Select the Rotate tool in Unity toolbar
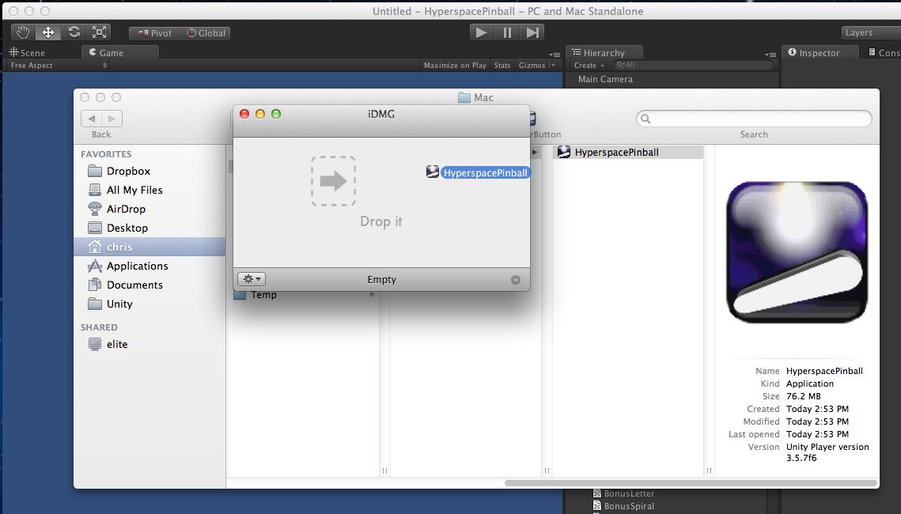The width and height of the screenshot is (901, 514). coord(74,32)
